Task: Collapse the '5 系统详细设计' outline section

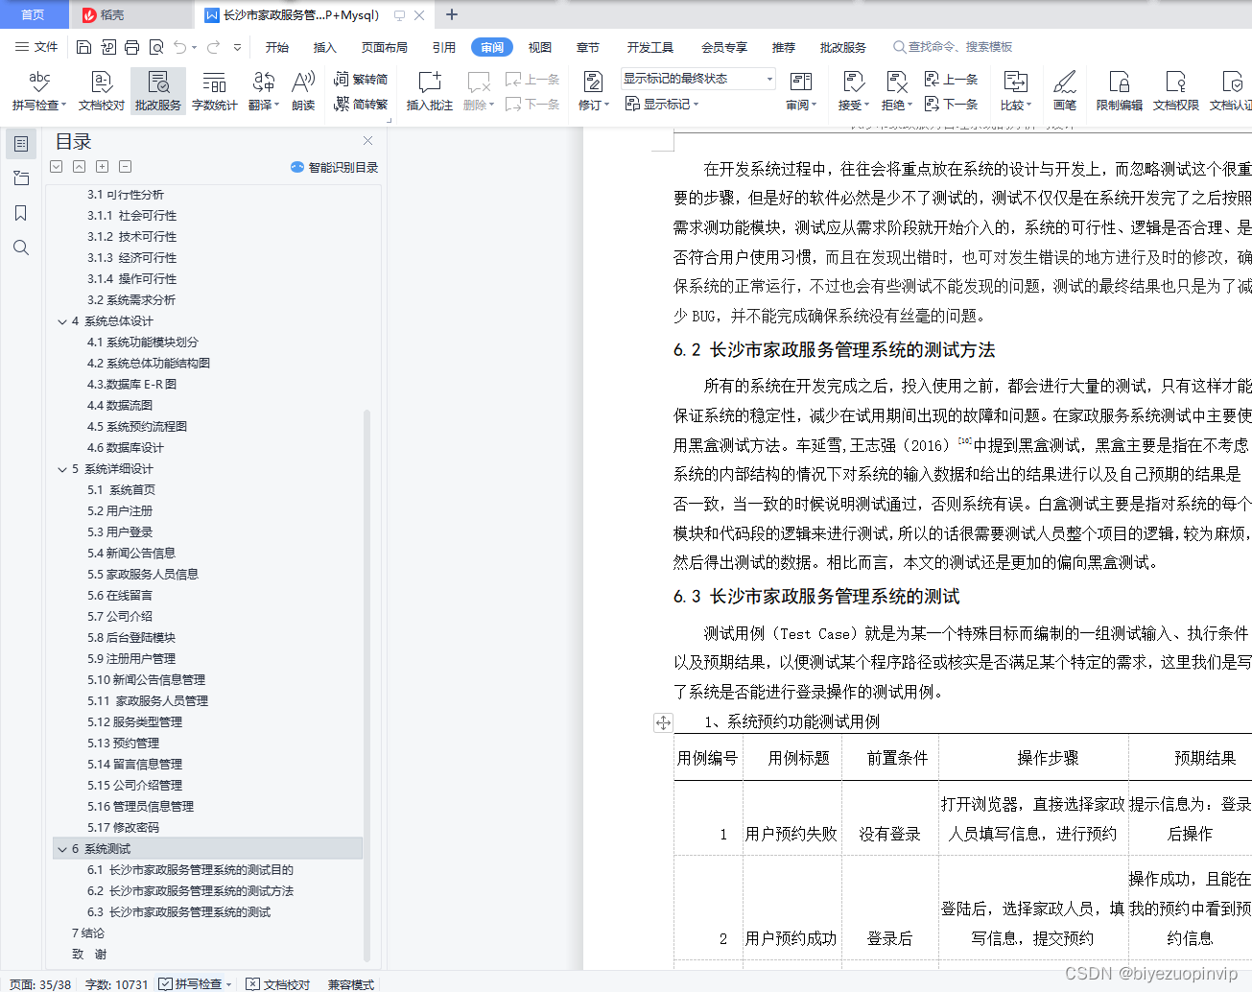Action: (62, 469)
